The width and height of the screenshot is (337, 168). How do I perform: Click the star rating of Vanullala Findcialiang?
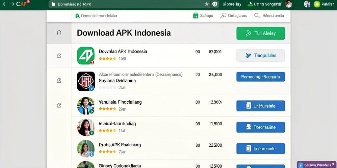107,109
